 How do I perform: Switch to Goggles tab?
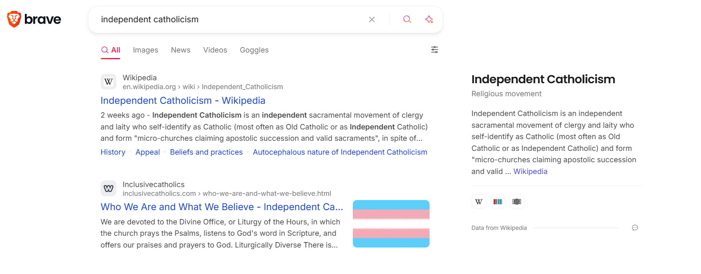tap(254, 50)
